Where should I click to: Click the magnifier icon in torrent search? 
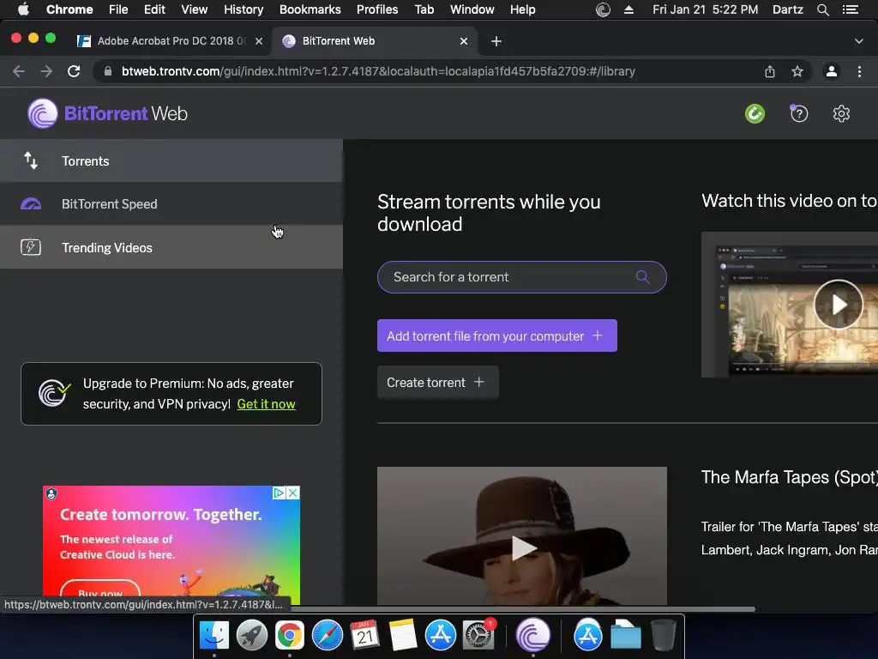[643, 277]
